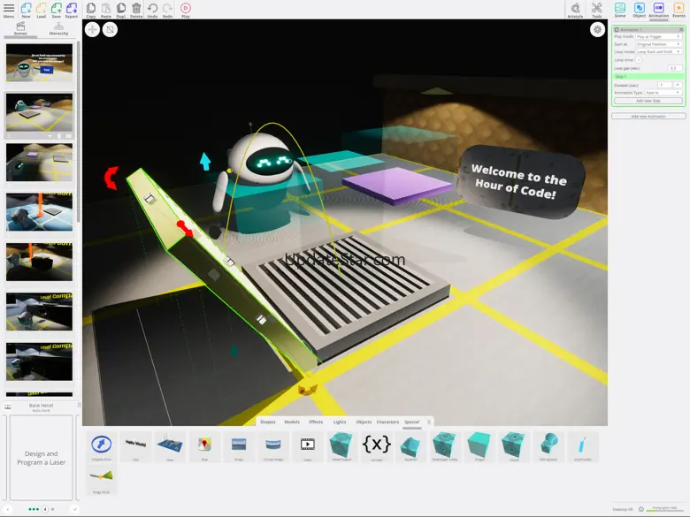Select the Effects library tab

click(316, 422)
